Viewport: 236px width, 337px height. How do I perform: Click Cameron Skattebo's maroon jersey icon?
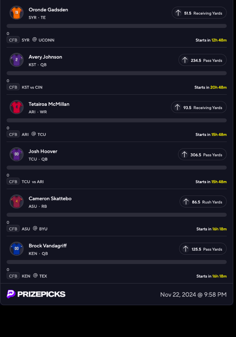pos(17,201)
